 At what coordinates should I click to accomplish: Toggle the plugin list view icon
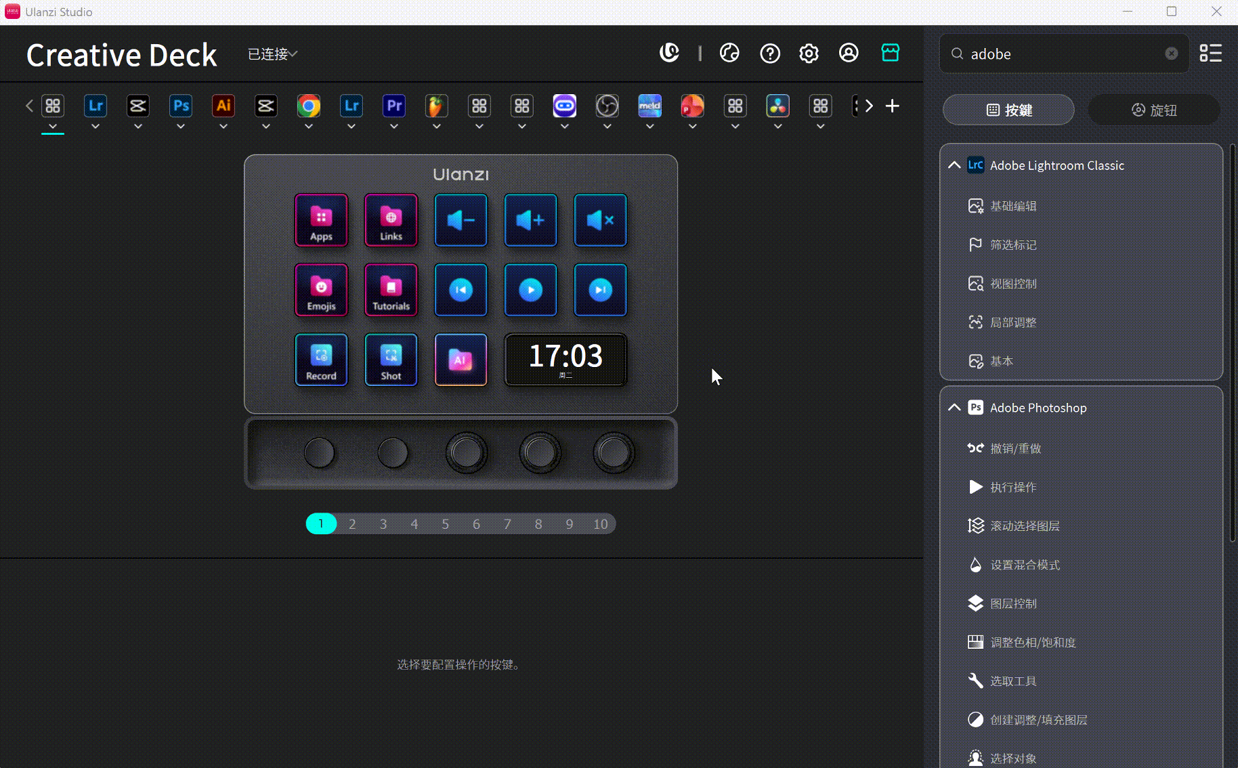[x=1210, y=54]
